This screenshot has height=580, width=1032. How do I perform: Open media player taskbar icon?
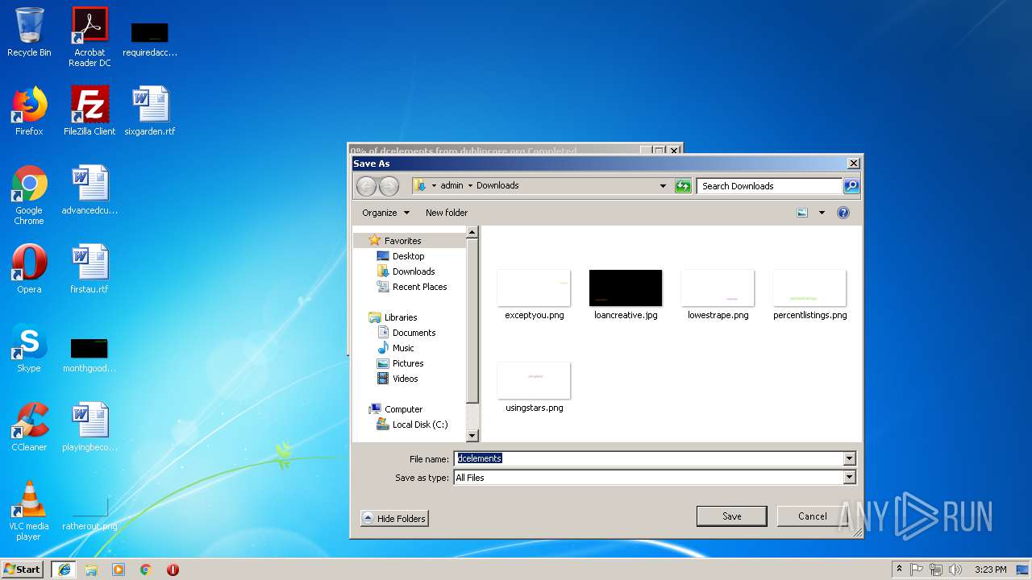click(119, 570)
